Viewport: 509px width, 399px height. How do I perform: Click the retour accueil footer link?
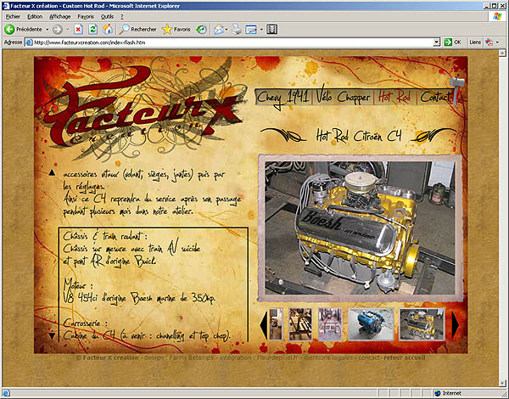(405, 357)
